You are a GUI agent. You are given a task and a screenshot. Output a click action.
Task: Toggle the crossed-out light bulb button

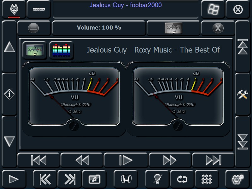157,179
